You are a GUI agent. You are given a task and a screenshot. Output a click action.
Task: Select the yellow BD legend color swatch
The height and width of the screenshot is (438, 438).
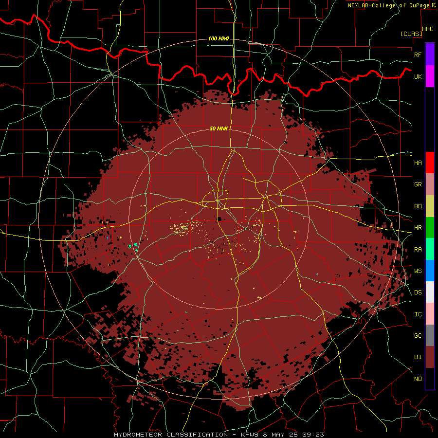430,206
